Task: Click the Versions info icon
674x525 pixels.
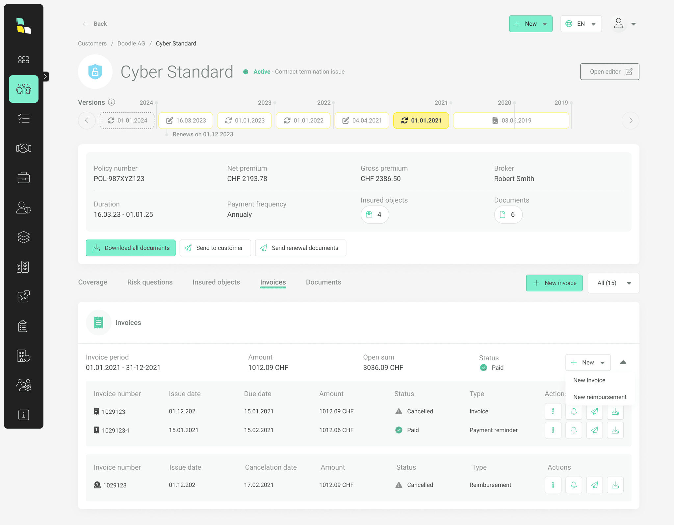Action: [112, 102]
